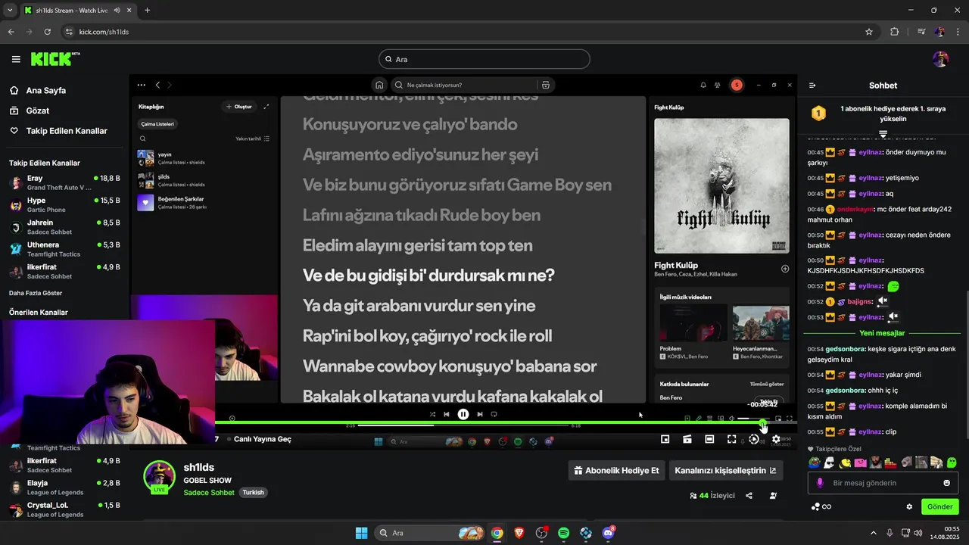Open chat settings gear
This screenshot has width=969, height=545.
(909, 506)
